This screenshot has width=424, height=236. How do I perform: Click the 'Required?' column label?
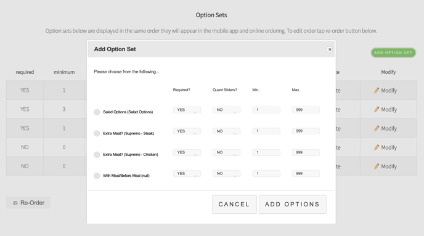coord(181,90)
